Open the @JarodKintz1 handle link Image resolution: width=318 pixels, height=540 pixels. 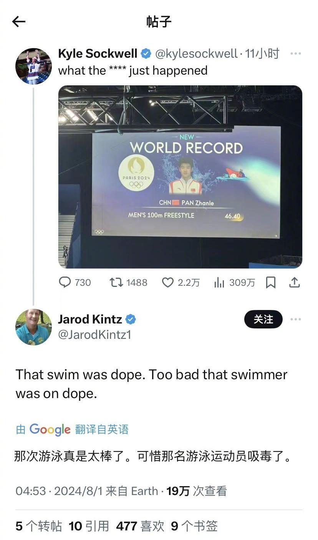94,335
